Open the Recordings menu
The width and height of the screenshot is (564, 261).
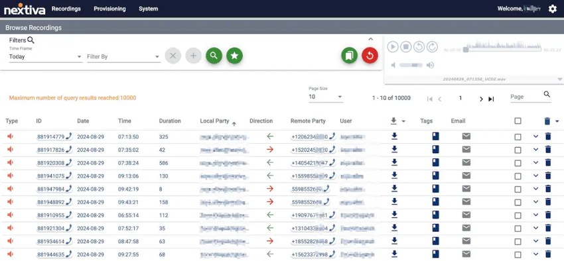pos(66,9)
